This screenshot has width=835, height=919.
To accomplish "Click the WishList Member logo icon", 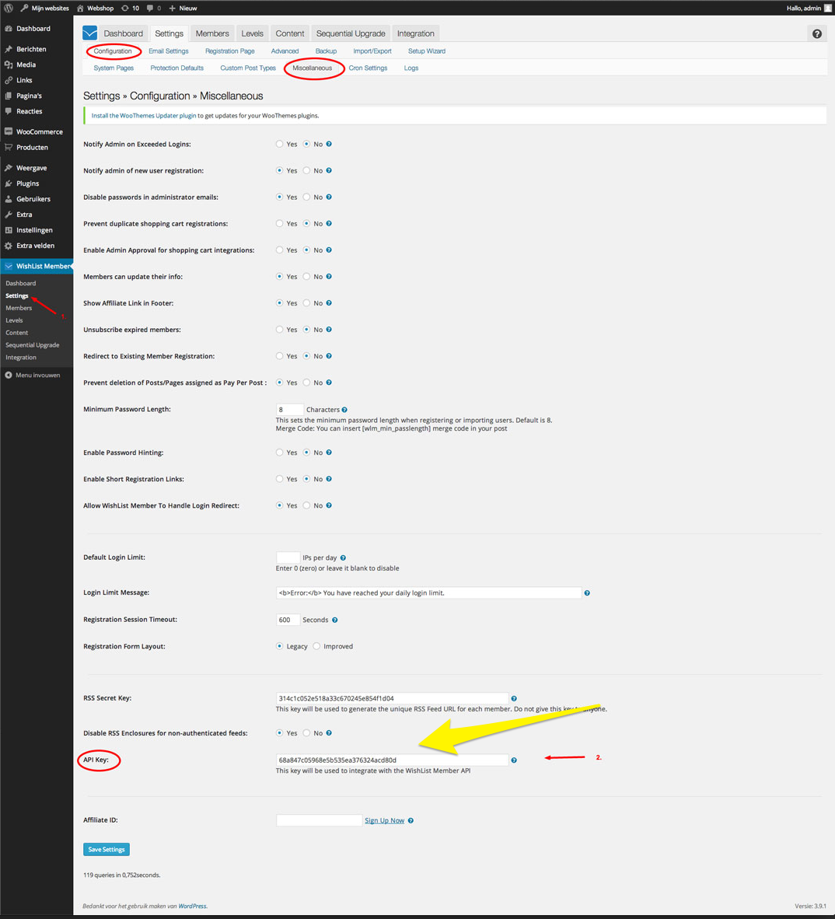I will click(89, 33).
